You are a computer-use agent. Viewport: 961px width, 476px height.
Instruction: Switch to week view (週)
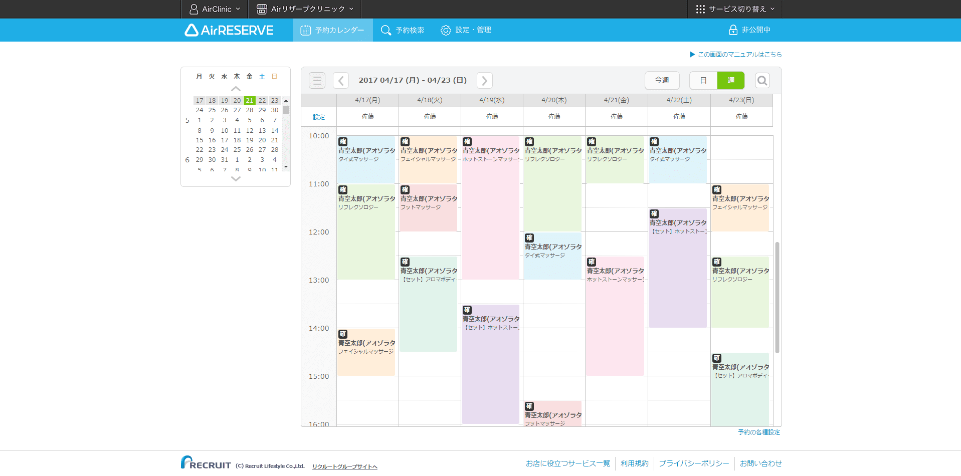coord(730,81)
